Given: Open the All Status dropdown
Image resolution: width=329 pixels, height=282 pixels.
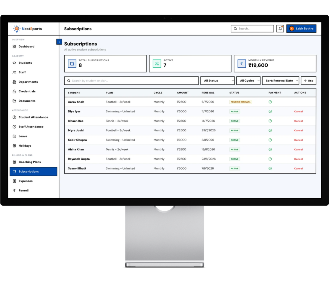Looking at the screenshot, I should click(x=217, y=81).
